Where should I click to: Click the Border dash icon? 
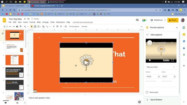tap(61, 27)
